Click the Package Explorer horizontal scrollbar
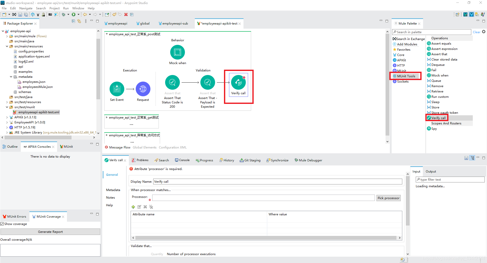 [x=38, y=137]
